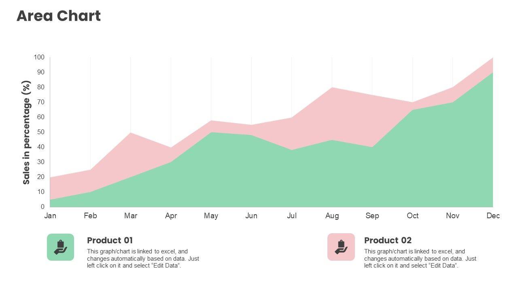The width and height of the screenshot is (518, 291).
Task: Click the 0 value on vertical axis
Action: pyautogui.click(x=42, y=207)
